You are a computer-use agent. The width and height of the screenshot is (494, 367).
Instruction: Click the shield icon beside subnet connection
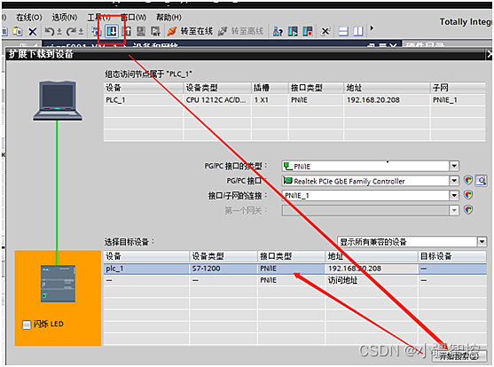pyautogui.click(x=468, y=195)
